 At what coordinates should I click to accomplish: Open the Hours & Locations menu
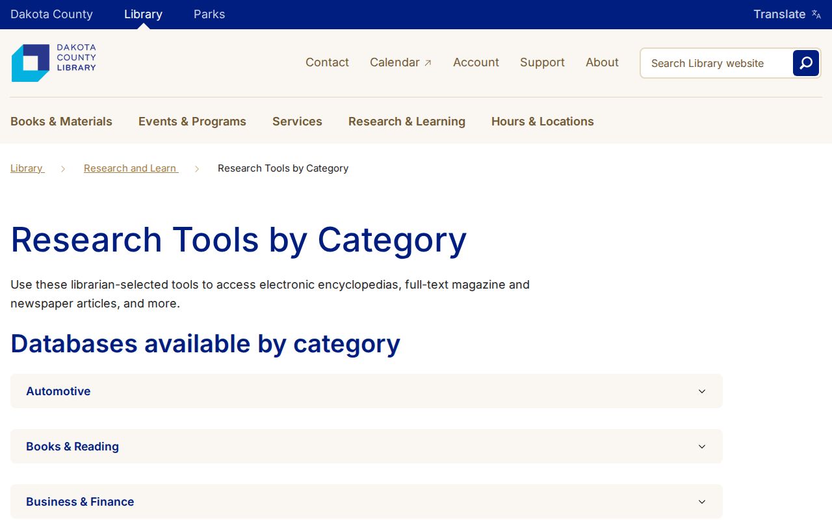click(543, 122)
